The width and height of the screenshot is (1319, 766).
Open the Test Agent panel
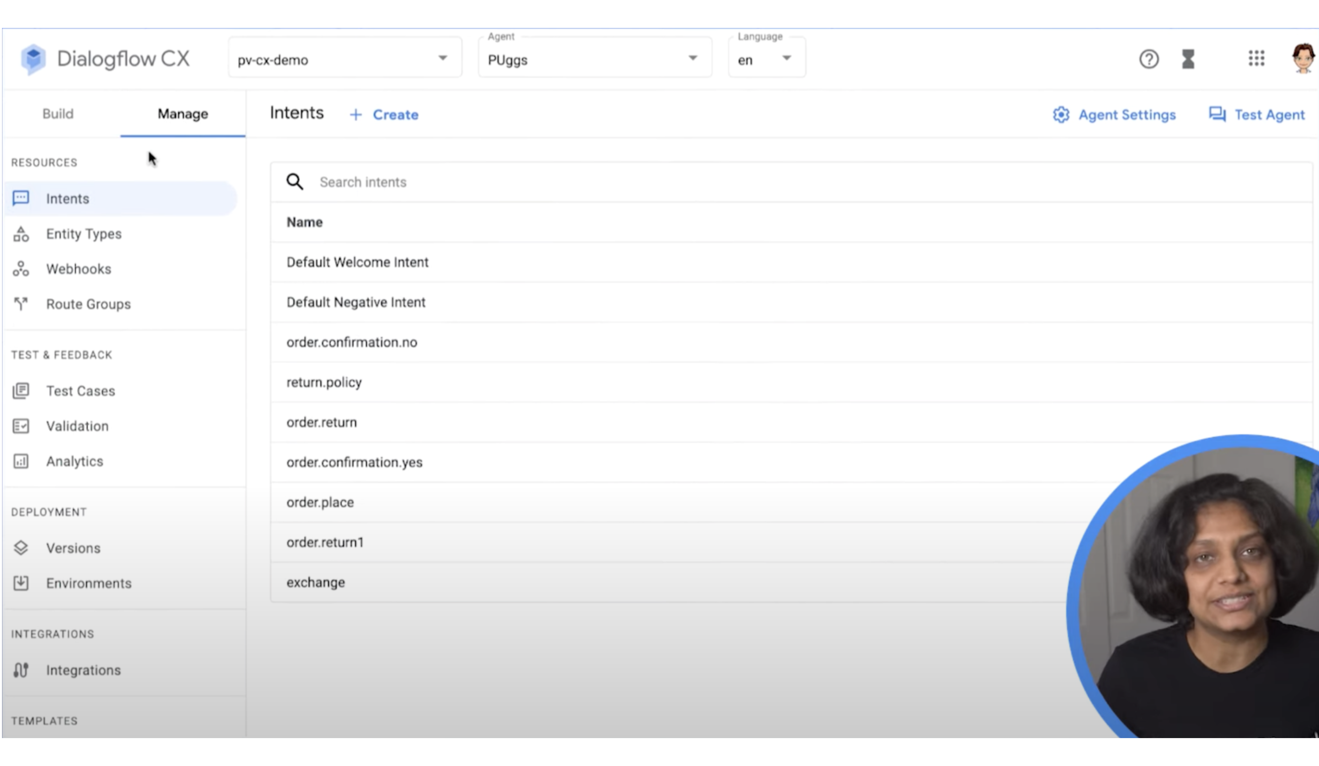[x=1257, y=114]
